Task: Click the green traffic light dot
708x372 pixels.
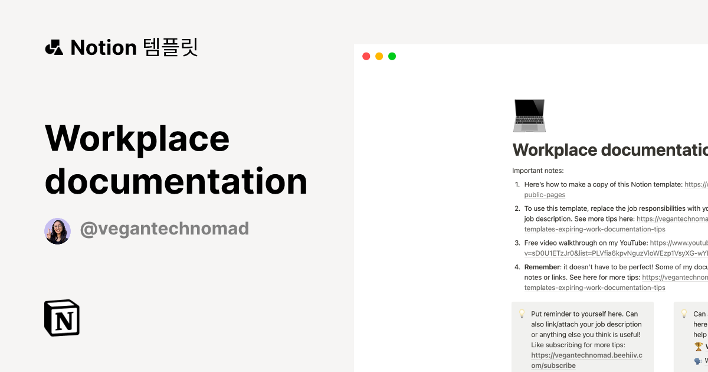Action: point(392,56)
